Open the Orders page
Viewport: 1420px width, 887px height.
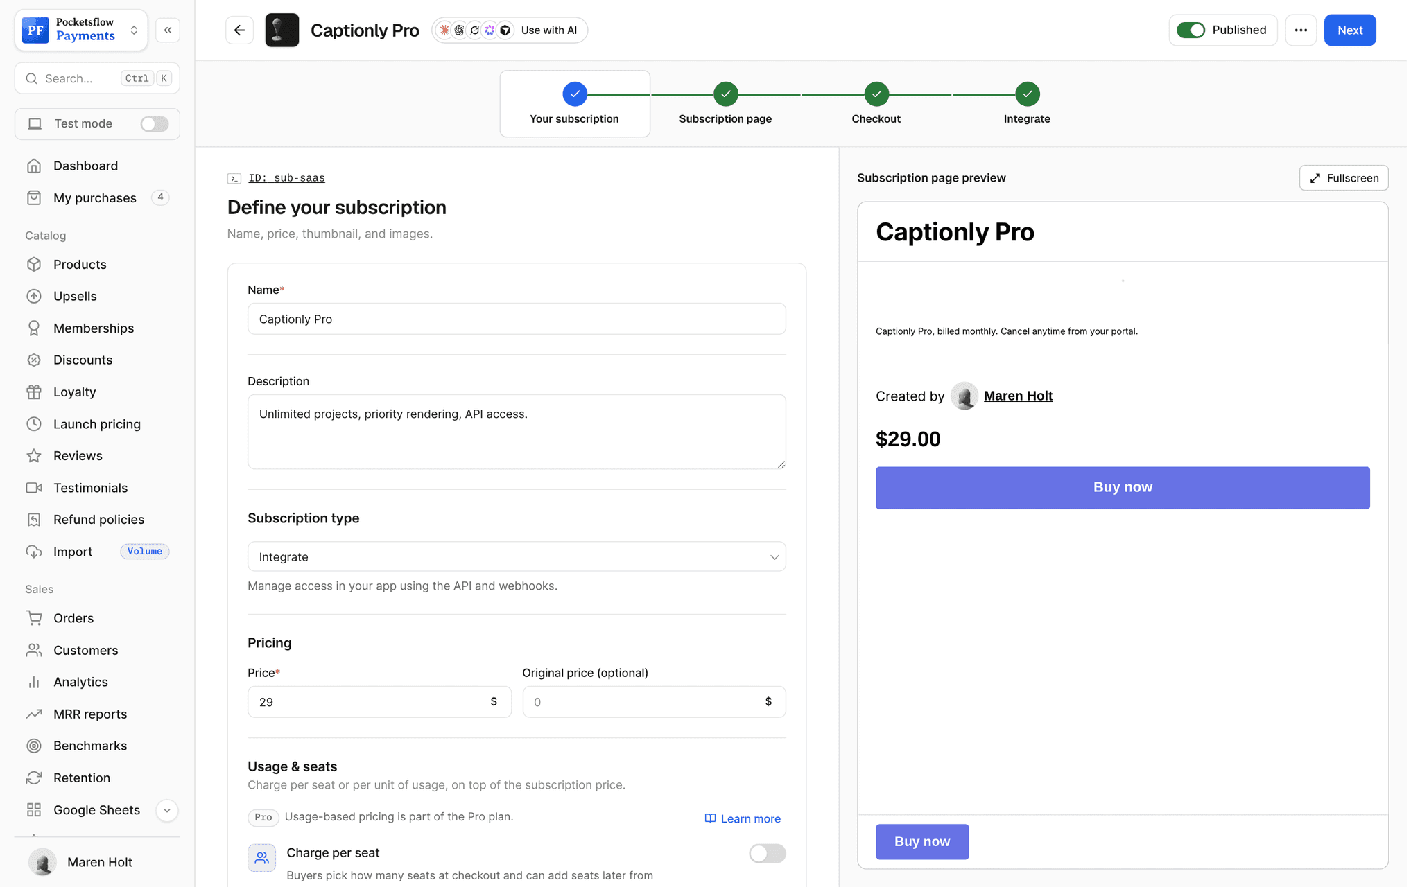point(97,618)
